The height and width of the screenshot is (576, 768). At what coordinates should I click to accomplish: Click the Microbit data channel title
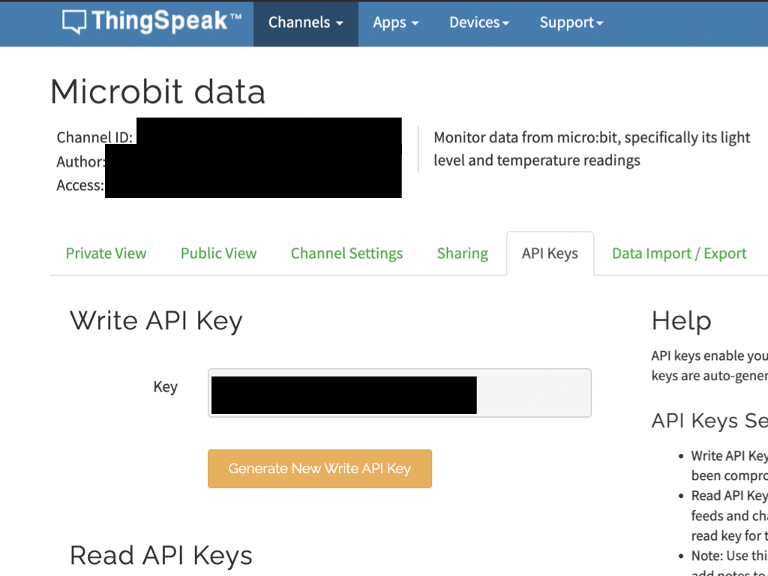click(x=157, y=91)
